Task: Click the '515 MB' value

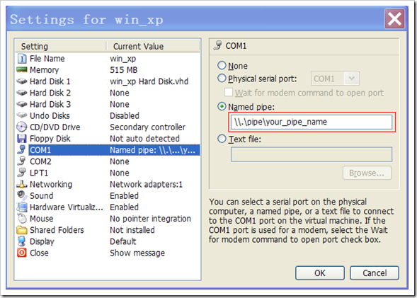Action: pyautogui.click(x=124, y=70)
